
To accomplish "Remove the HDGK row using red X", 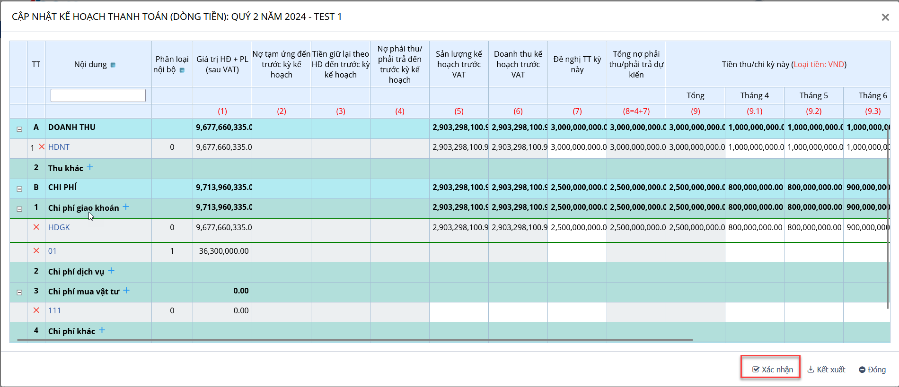I will coord(36,227).
